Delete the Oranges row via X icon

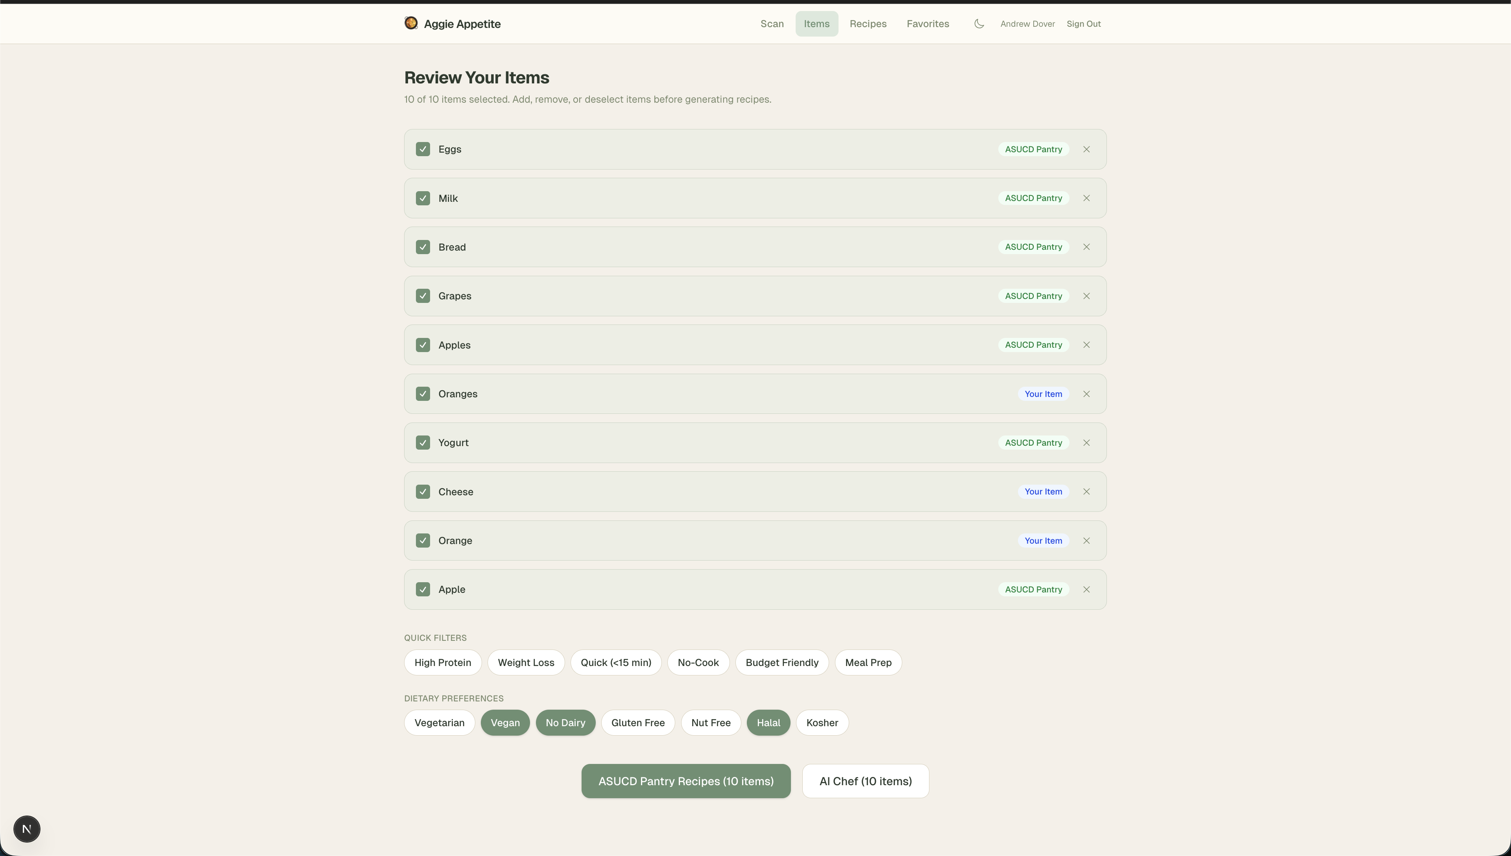tap(1086, 394)
